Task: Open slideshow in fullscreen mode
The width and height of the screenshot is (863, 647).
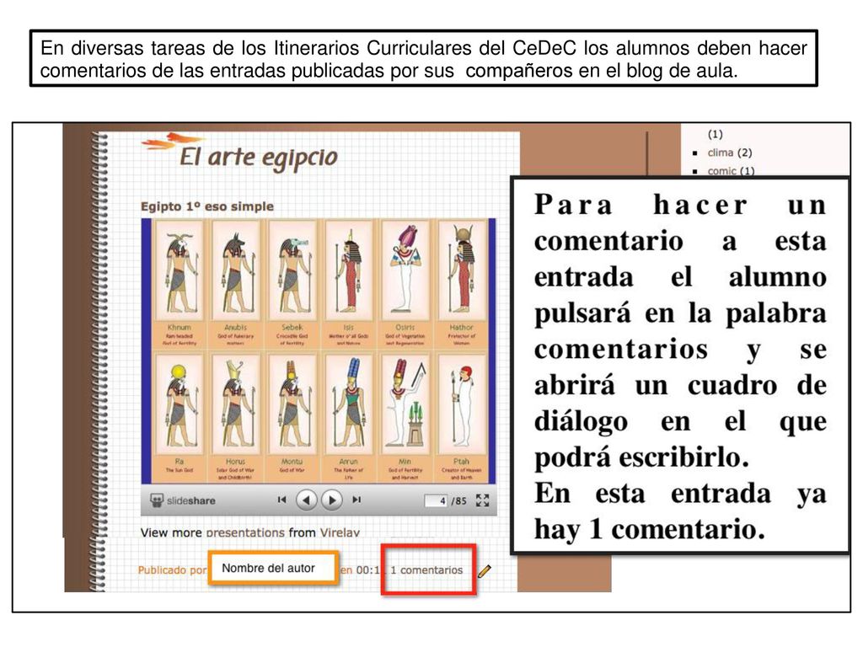Action: (483, 500)
